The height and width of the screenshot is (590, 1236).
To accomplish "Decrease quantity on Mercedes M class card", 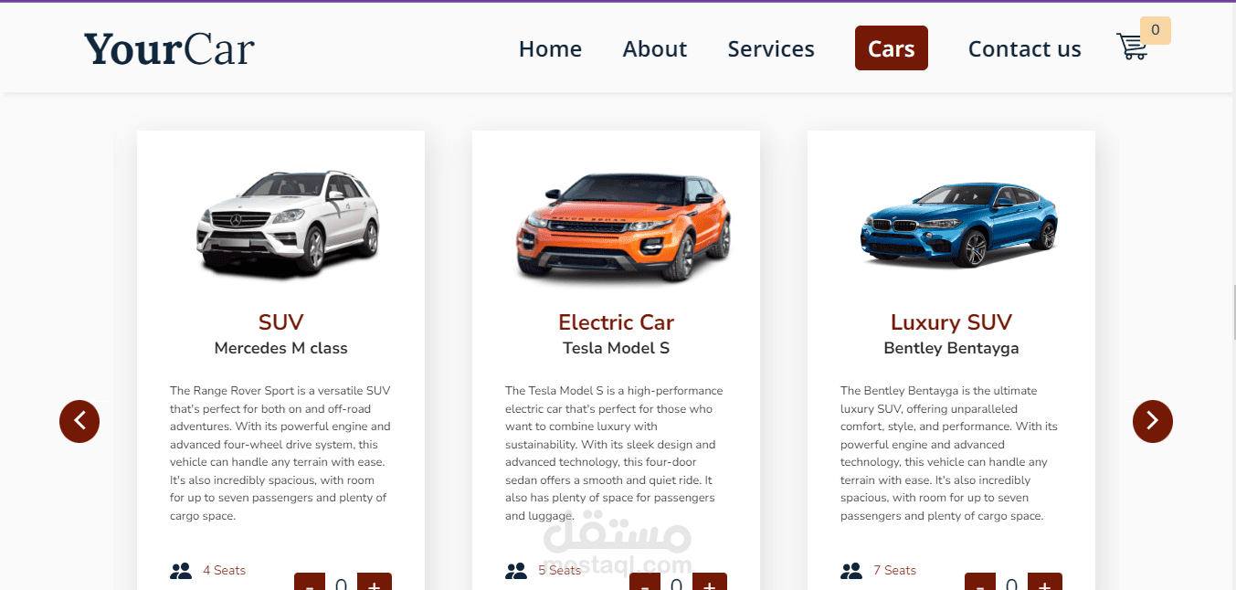I will pos(311,582).
